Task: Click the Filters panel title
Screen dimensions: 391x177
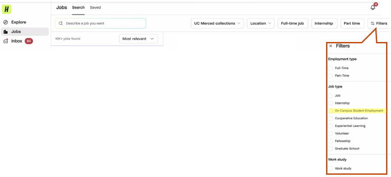Action: [x=343, y=46]
